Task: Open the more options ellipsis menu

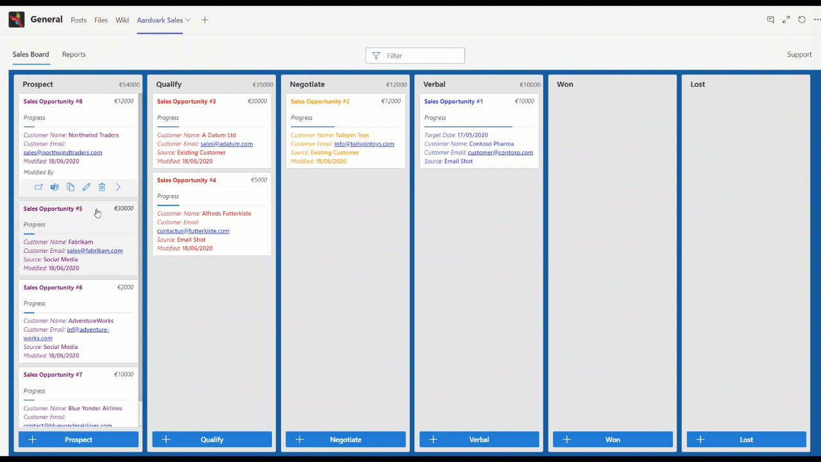Action: coord(817,20)
